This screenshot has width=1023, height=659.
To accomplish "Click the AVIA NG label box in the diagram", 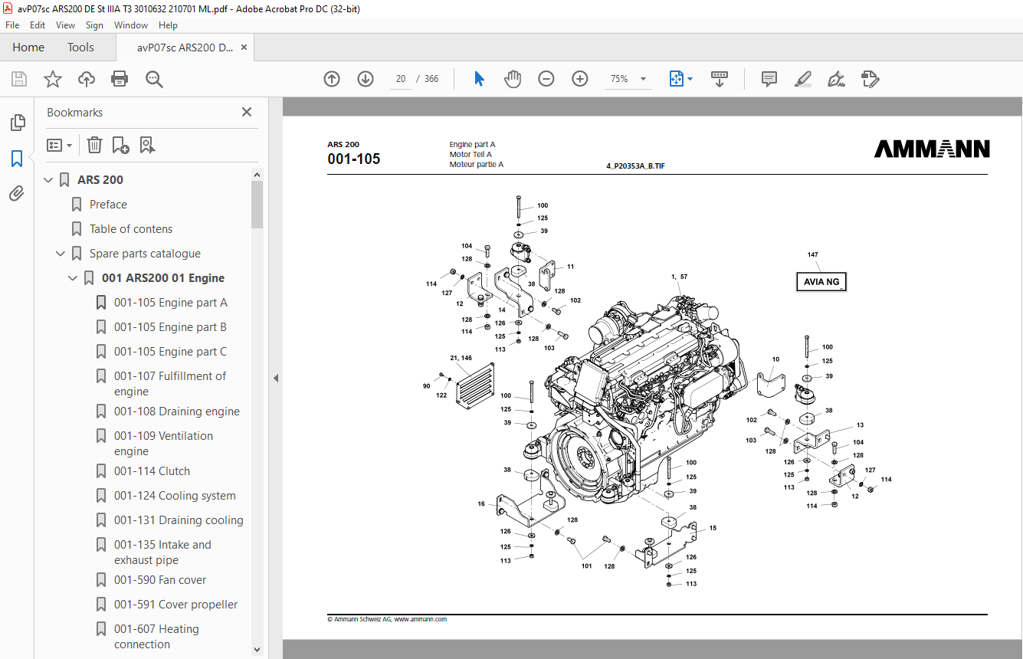I will [x=821, y=282].
